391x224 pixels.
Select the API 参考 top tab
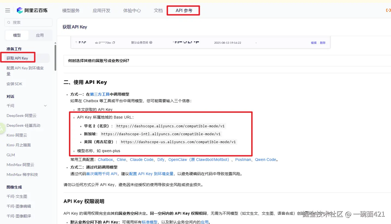(184, 10)
